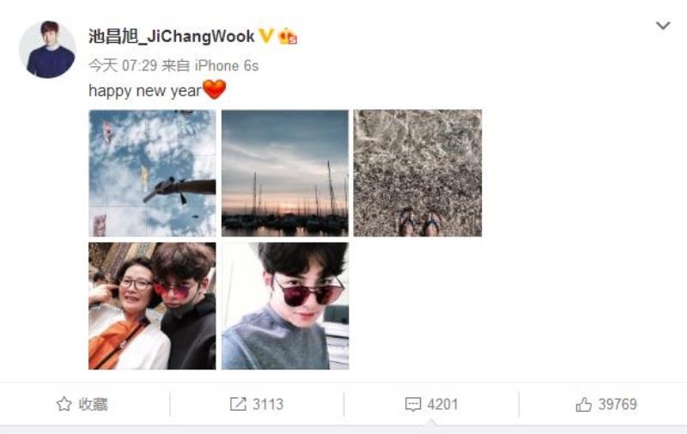
Task: Click the star favorite icon
Action: pyautogui.click(x=64, y=404)
